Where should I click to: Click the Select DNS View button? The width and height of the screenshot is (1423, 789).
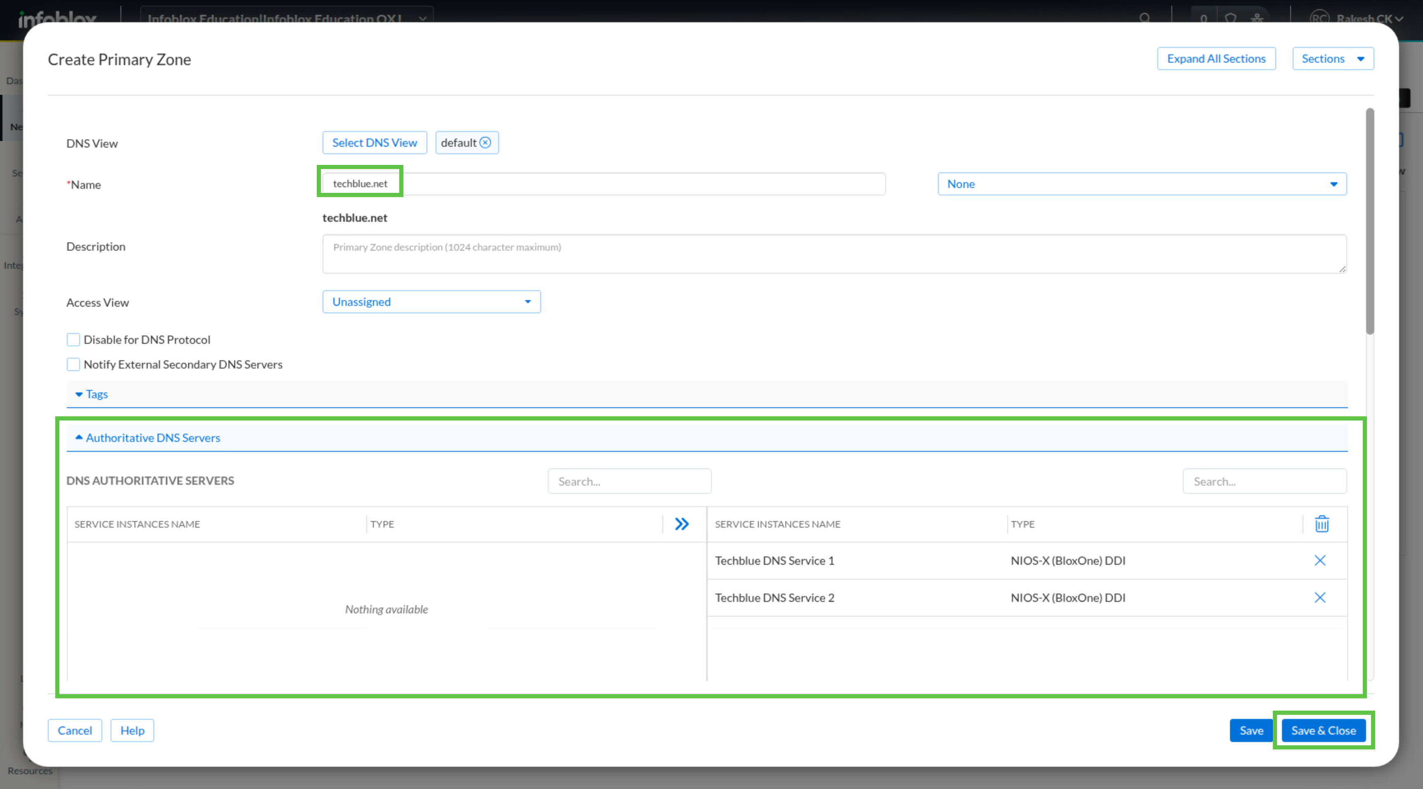(x=375, y=143)
